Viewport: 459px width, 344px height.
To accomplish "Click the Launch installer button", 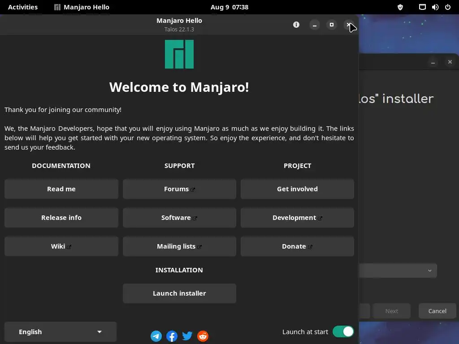I will pos(179,293).
